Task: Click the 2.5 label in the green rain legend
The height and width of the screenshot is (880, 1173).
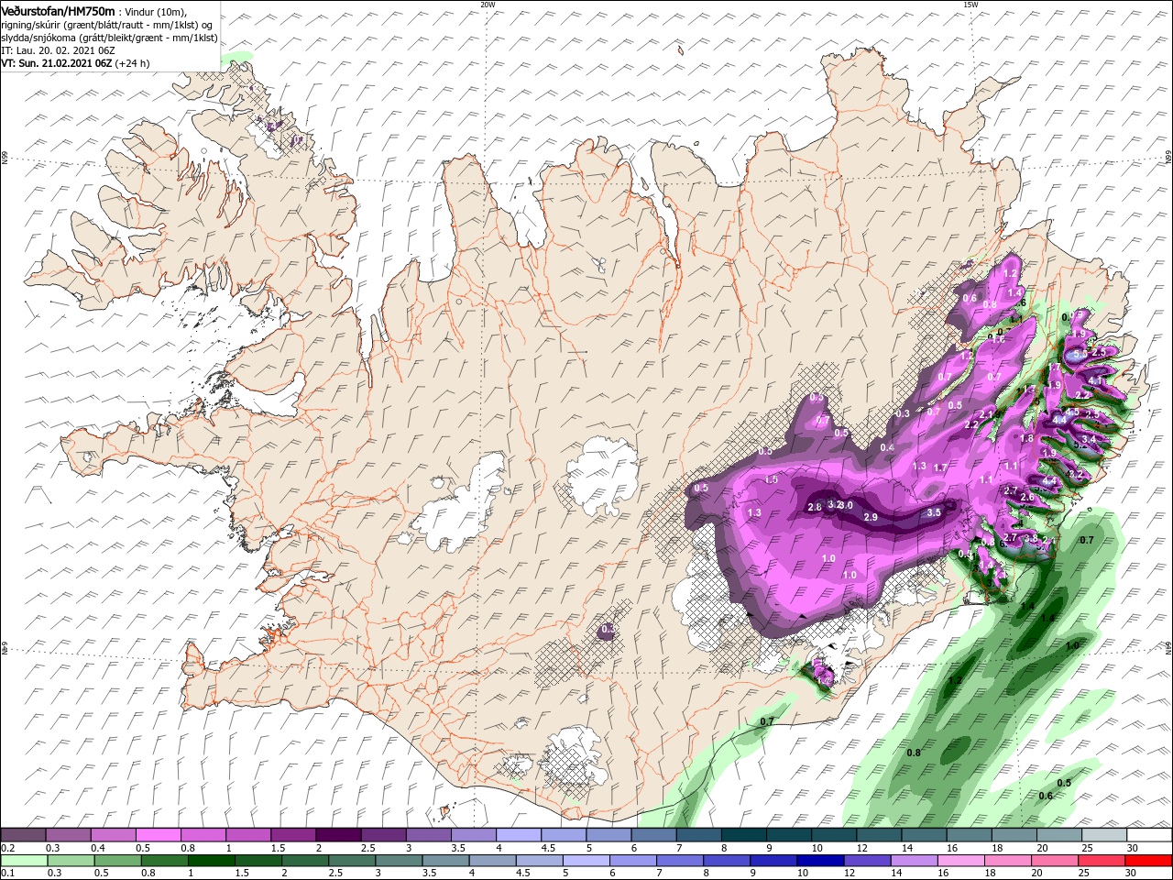Action: 335,873
